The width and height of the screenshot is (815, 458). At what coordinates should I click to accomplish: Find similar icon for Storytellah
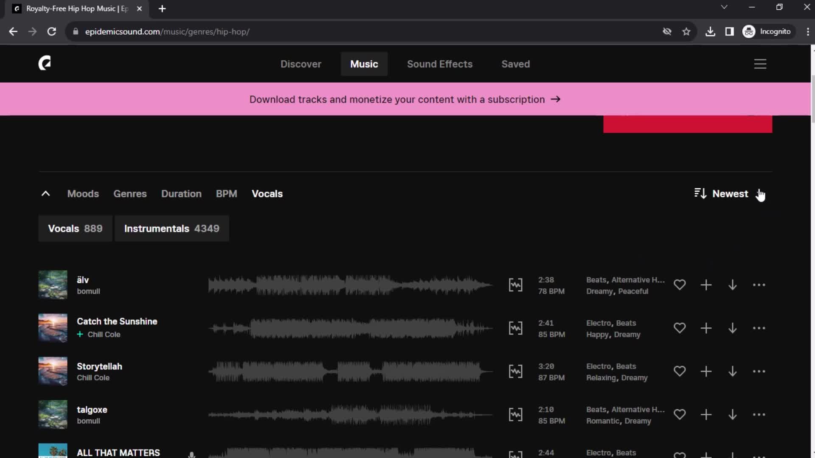[515, 371]
